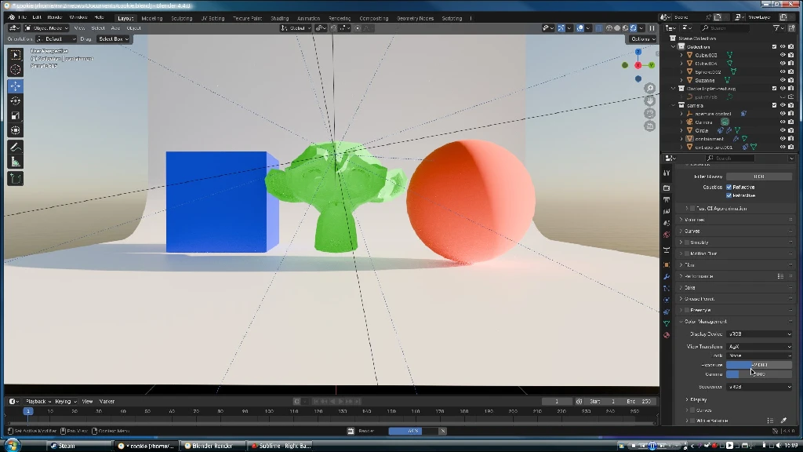803x452 pixels.
Task: Open the Keying popover in timeline
Action: (66, 401)
